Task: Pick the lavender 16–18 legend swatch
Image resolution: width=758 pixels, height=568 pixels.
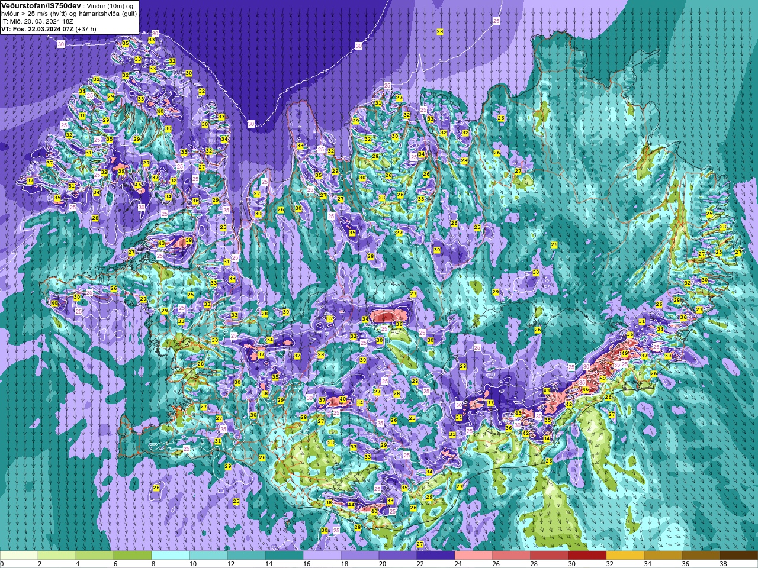Action: (x=322, y=556)
